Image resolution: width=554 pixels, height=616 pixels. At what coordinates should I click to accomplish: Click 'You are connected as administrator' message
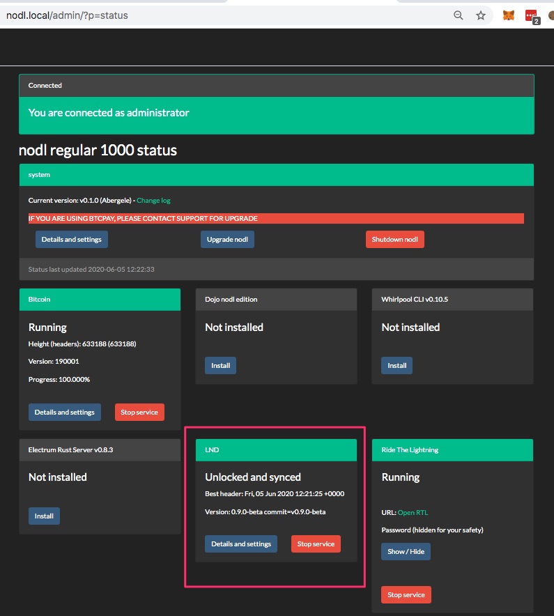[x=109, y=113]
